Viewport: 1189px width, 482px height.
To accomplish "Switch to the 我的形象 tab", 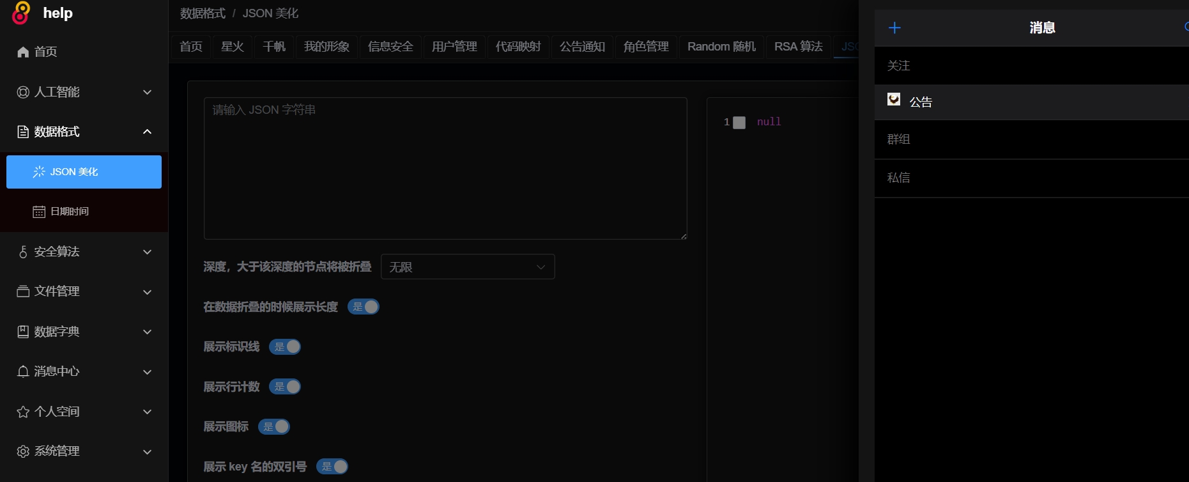I will click(326, 47).
